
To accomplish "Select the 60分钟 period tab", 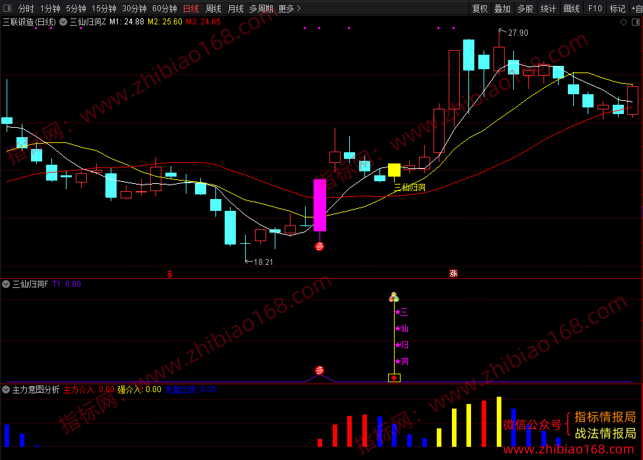I will point(165,9).
